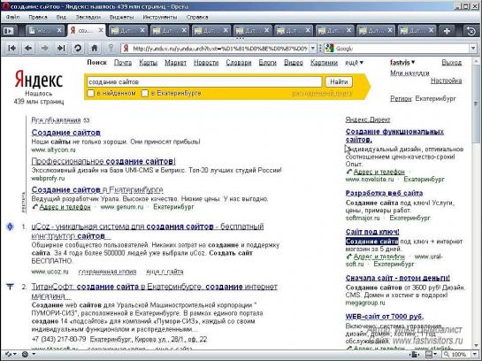Image resolution: width=482 pixels, height=361 pixels.
Task: Open the Настройка link
Action: (x=447, y=81)
